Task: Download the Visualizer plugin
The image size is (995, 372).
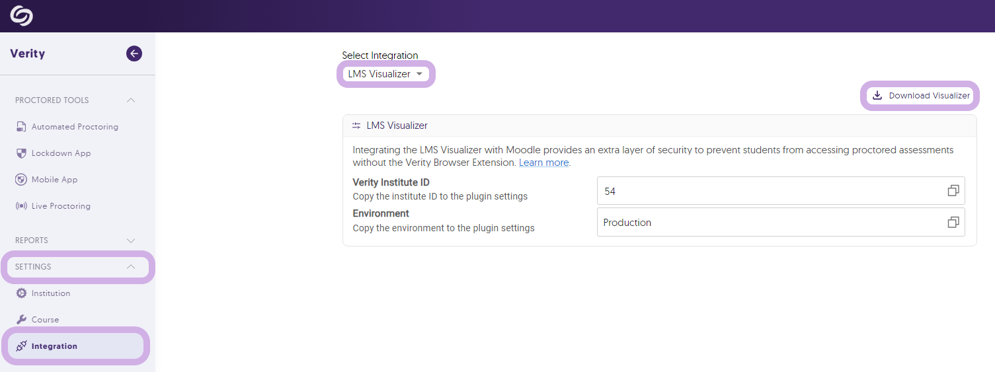Action: point(921,96)
